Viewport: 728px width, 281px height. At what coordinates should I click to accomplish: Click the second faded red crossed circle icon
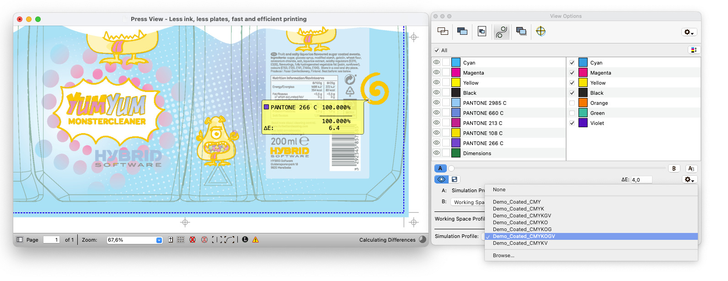click(204, 239)
